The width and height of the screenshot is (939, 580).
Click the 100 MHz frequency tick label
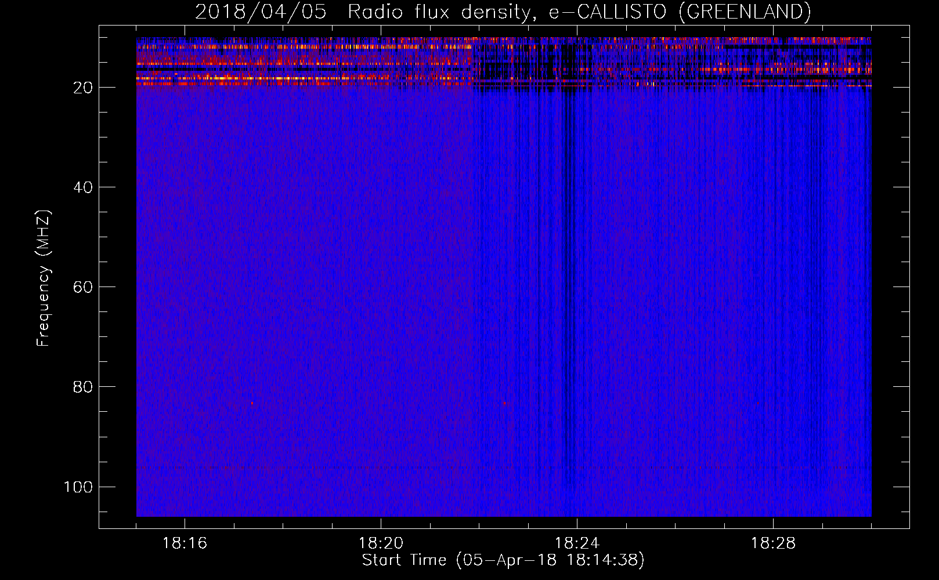click(x=78, y=487)
